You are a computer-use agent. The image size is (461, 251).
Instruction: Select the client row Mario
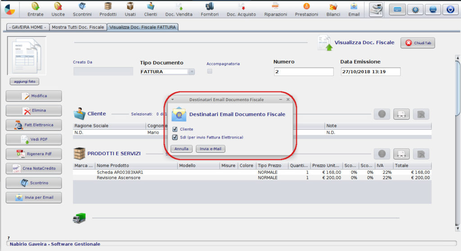tap(252, 133)
